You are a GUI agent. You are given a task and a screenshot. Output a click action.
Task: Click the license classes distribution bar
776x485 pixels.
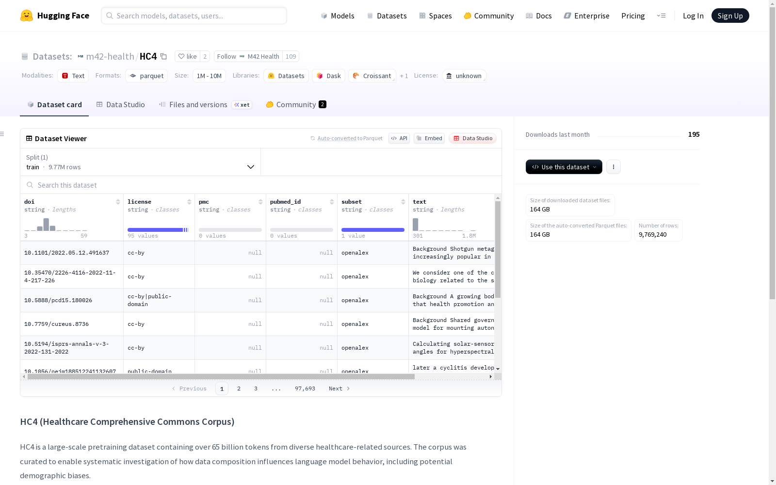[158, 230]
